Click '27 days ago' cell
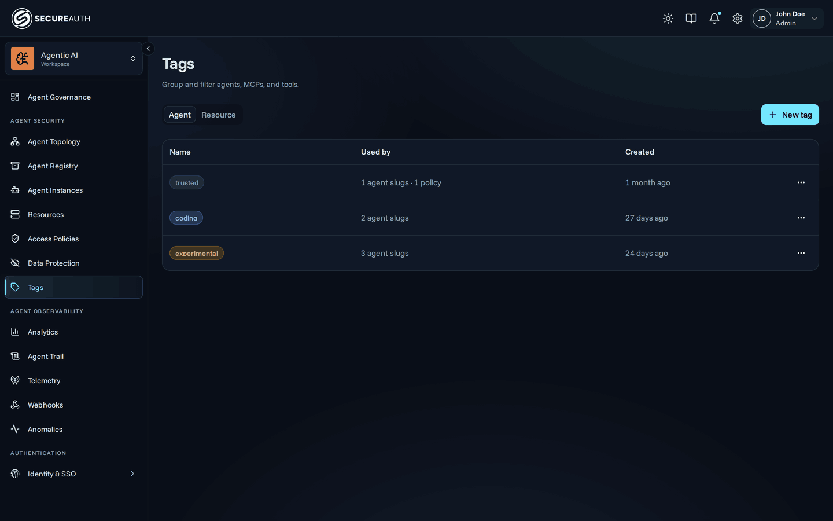 647,218
